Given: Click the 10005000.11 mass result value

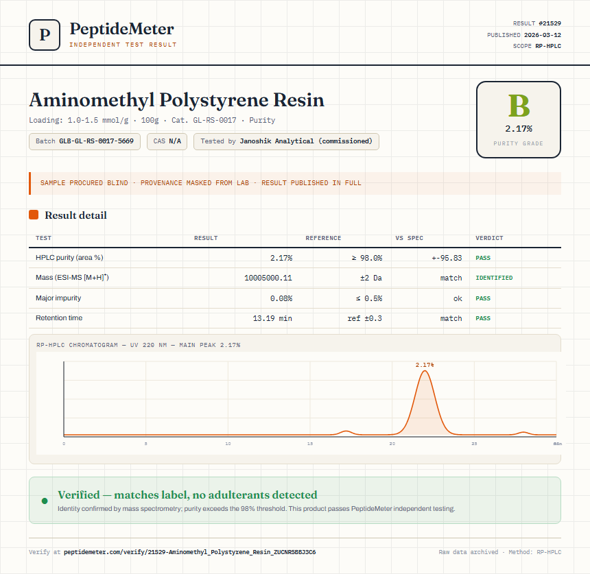Looking at the screenshot, I should (268, 278).
